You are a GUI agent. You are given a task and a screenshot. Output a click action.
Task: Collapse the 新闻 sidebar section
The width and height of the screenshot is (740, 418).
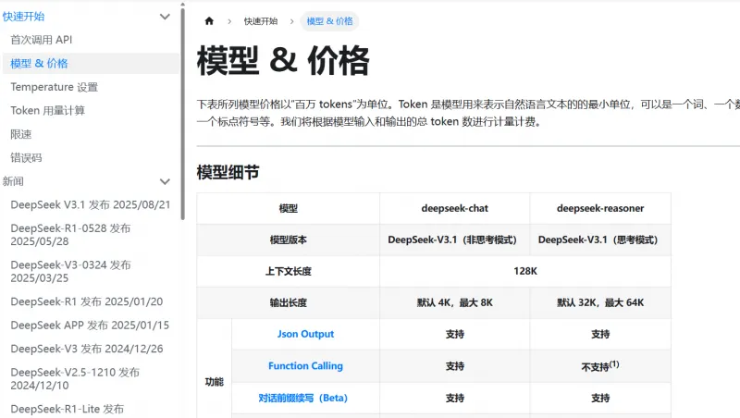pyautogui.click(x=165, y=181)
